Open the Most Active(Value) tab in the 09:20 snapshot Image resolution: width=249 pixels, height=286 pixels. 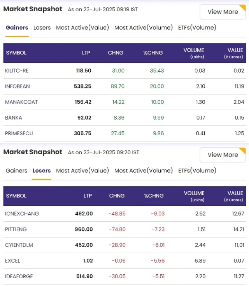click(82, 171)
